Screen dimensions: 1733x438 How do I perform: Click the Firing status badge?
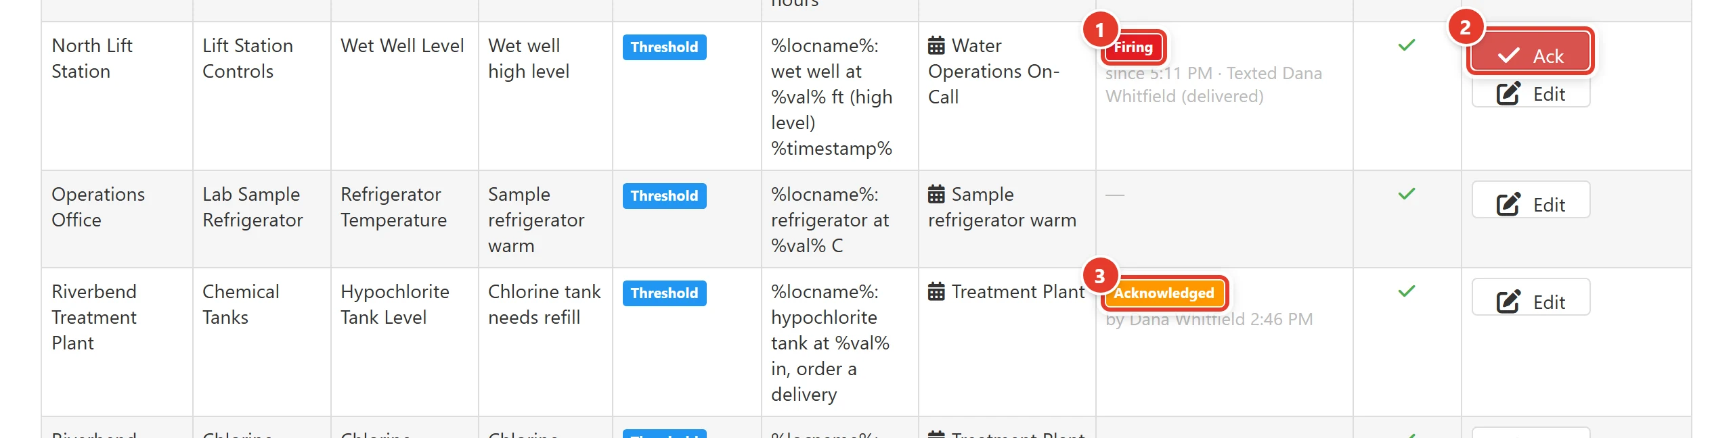1134,47
